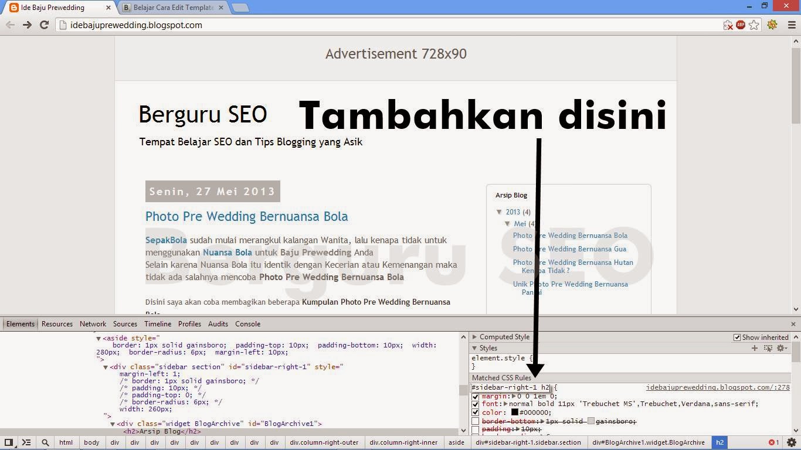Search the DOM with magnifier icon
This screenshot has height=450, width=801.
[x=45, y=442]
